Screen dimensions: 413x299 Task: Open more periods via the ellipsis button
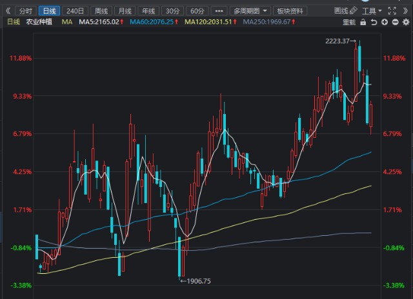pos(218,11)
